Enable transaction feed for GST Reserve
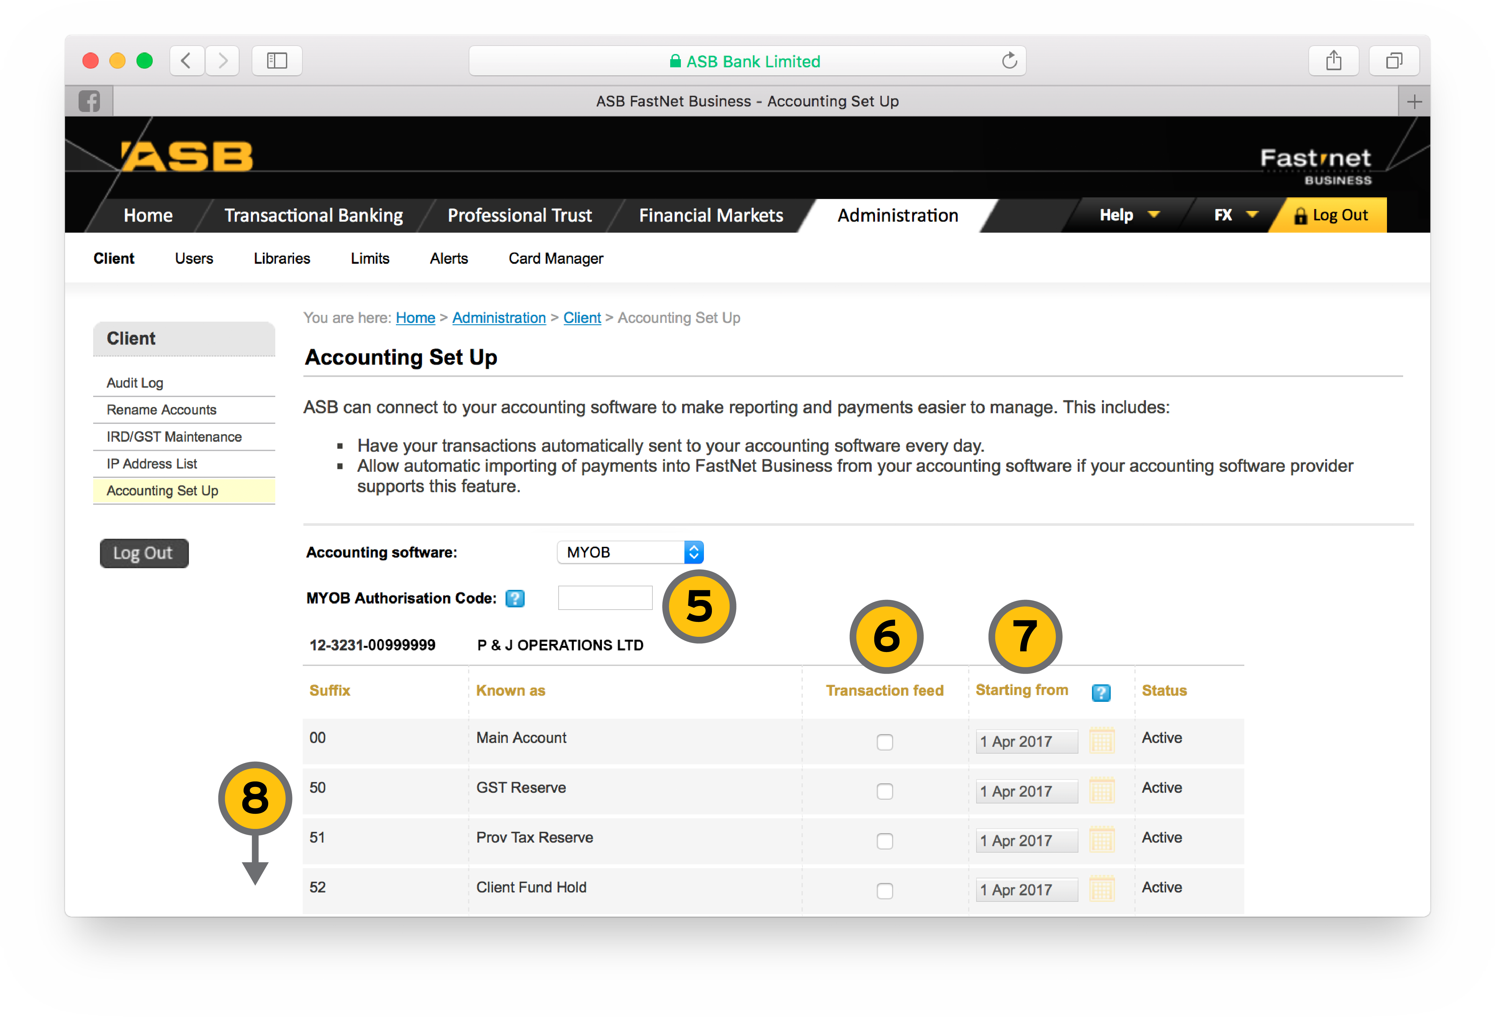Viewport: 1495px width, 1017px height. pos(885,791)
